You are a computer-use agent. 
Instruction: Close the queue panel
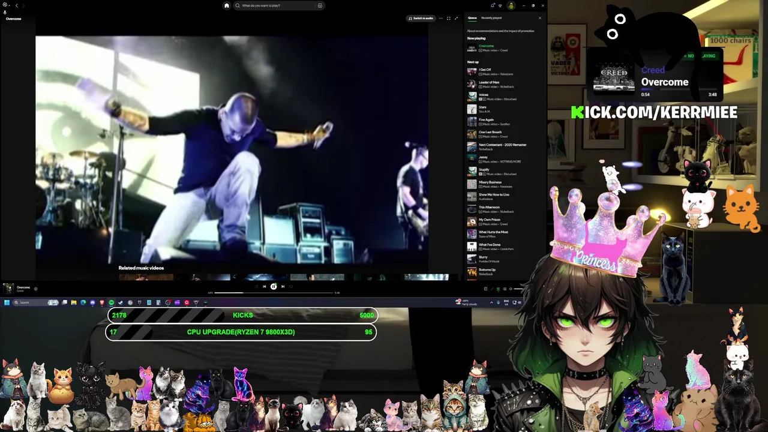[539, 18]
